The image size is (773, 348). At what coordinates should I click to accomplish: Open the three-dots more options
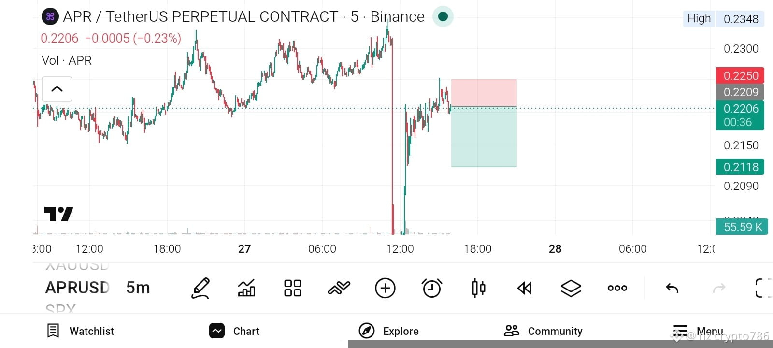[617, 288]
